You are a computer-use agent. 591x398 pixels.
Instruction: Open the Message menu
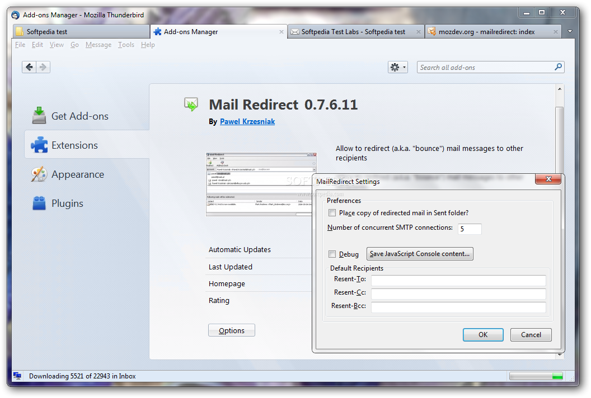tap(98, 45)
